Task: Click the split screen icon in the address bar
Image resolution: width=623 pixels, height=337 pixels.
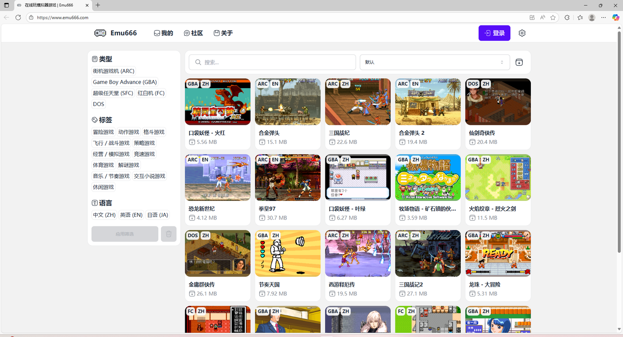Action: coord(532,18)
